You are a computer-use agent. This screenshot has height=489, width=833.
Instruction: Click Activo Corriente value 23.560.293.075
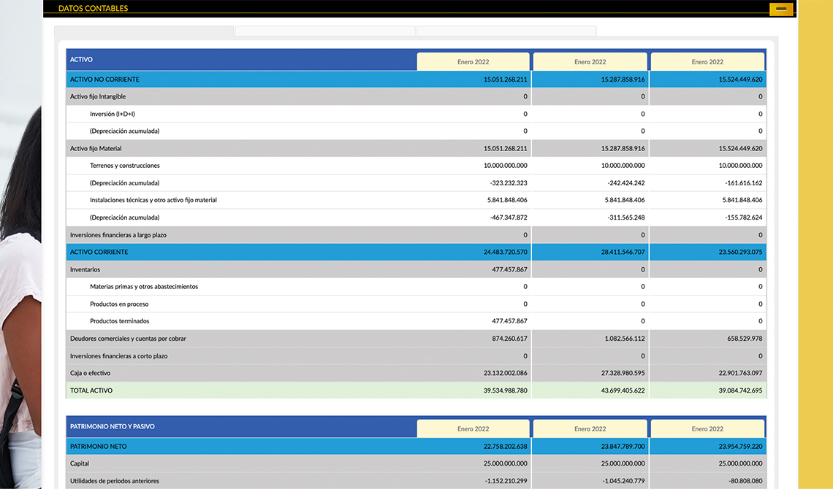tap(740, 252)
